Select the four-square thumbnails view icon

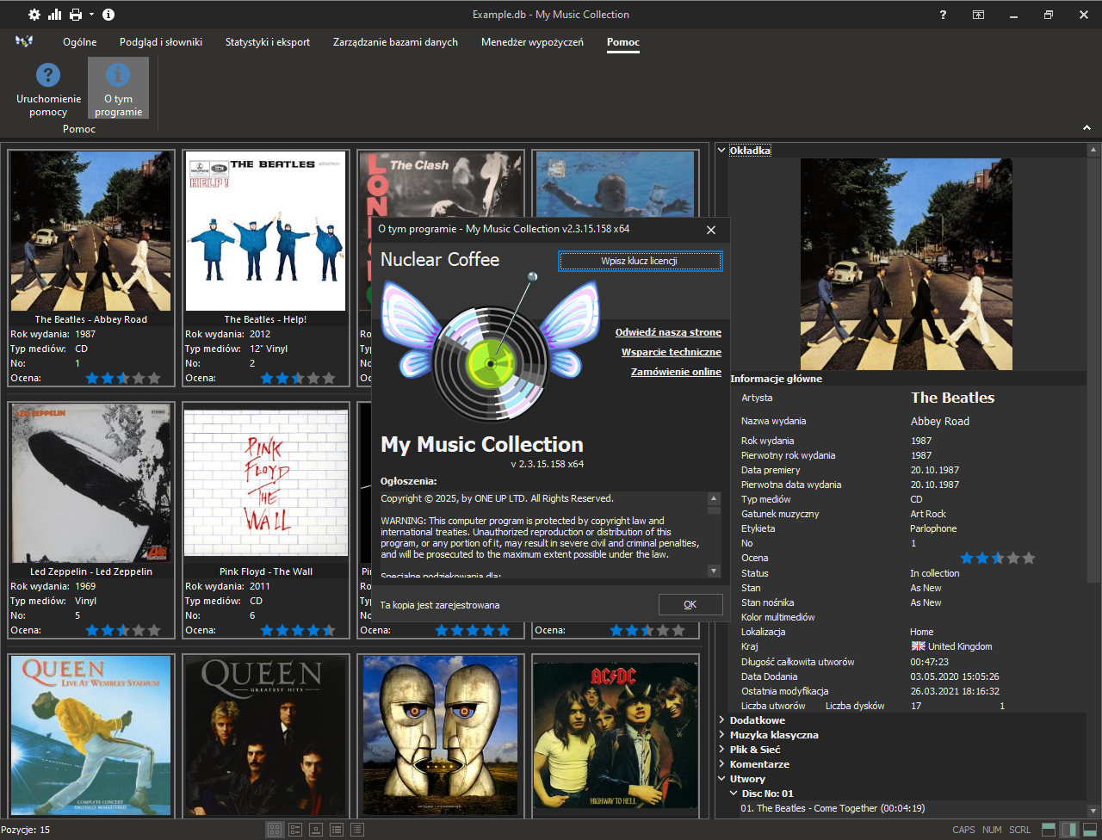click(x=275, y=830)
